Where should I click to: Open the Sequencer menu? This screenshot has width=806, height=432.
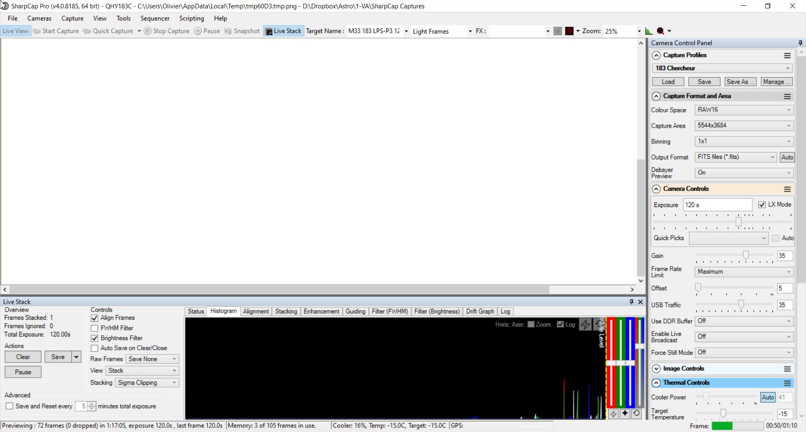coord(155,18)
